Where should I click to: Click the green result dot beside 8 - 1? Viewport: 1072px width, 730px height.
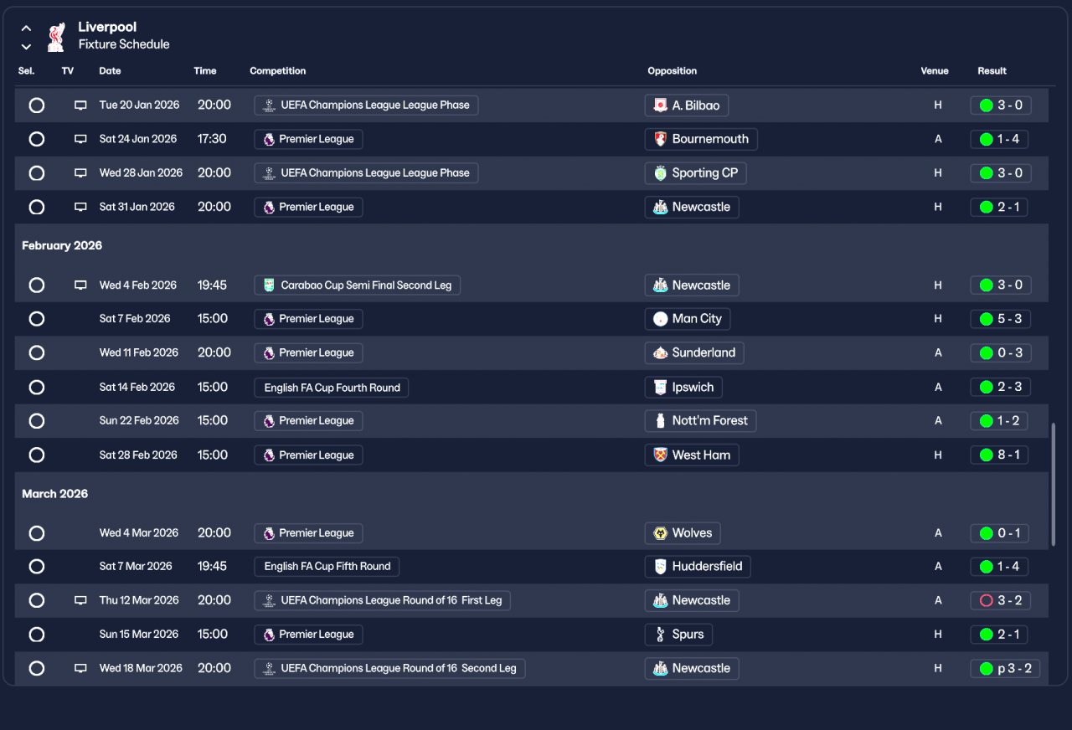pyautogui.click(x=986, y=455)
